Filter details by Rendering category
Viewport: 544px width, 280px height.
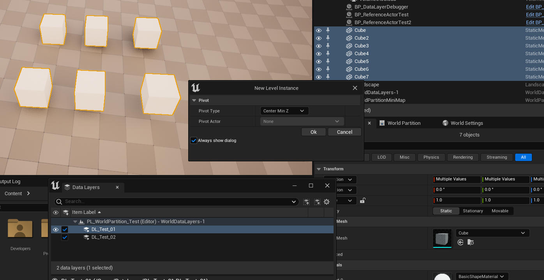(x=463, y=157)
